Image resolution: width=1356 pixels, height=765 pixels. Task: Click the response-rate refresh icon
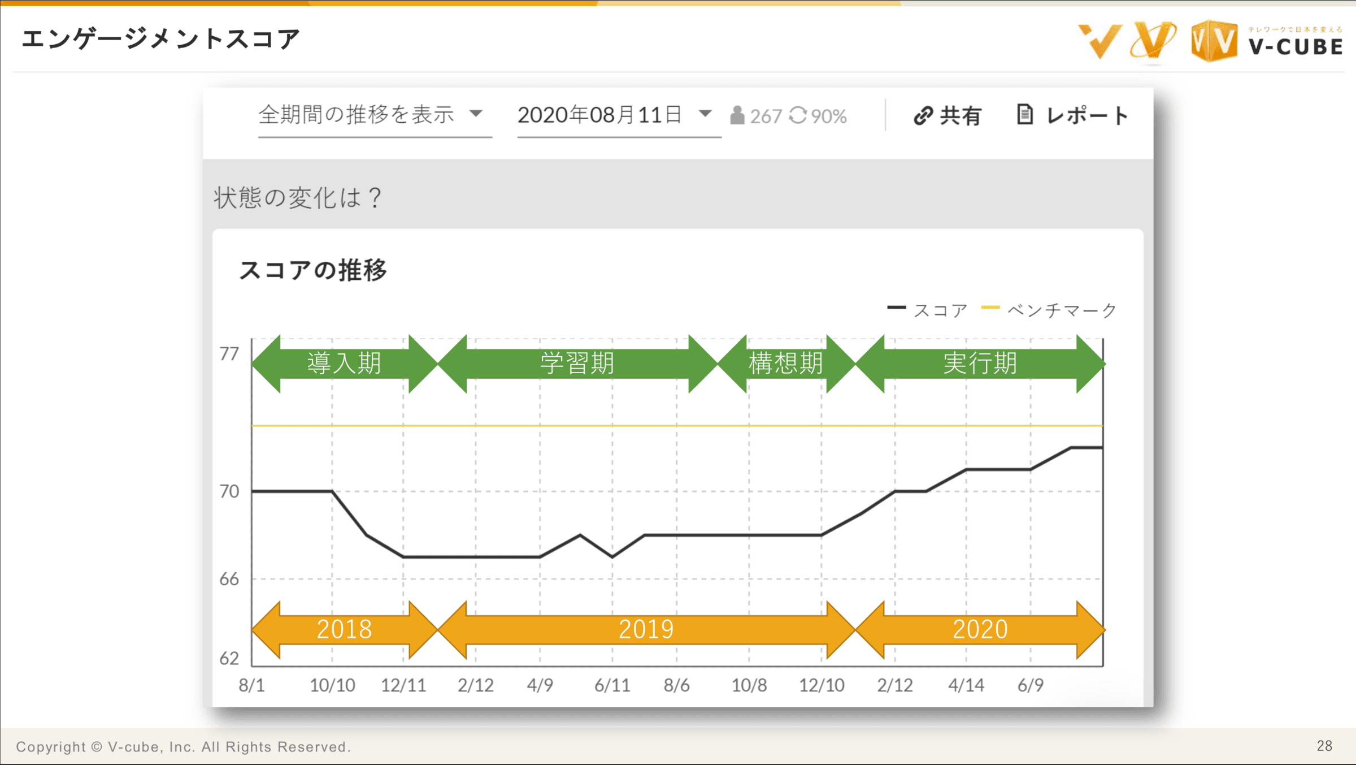click(798, 115)
